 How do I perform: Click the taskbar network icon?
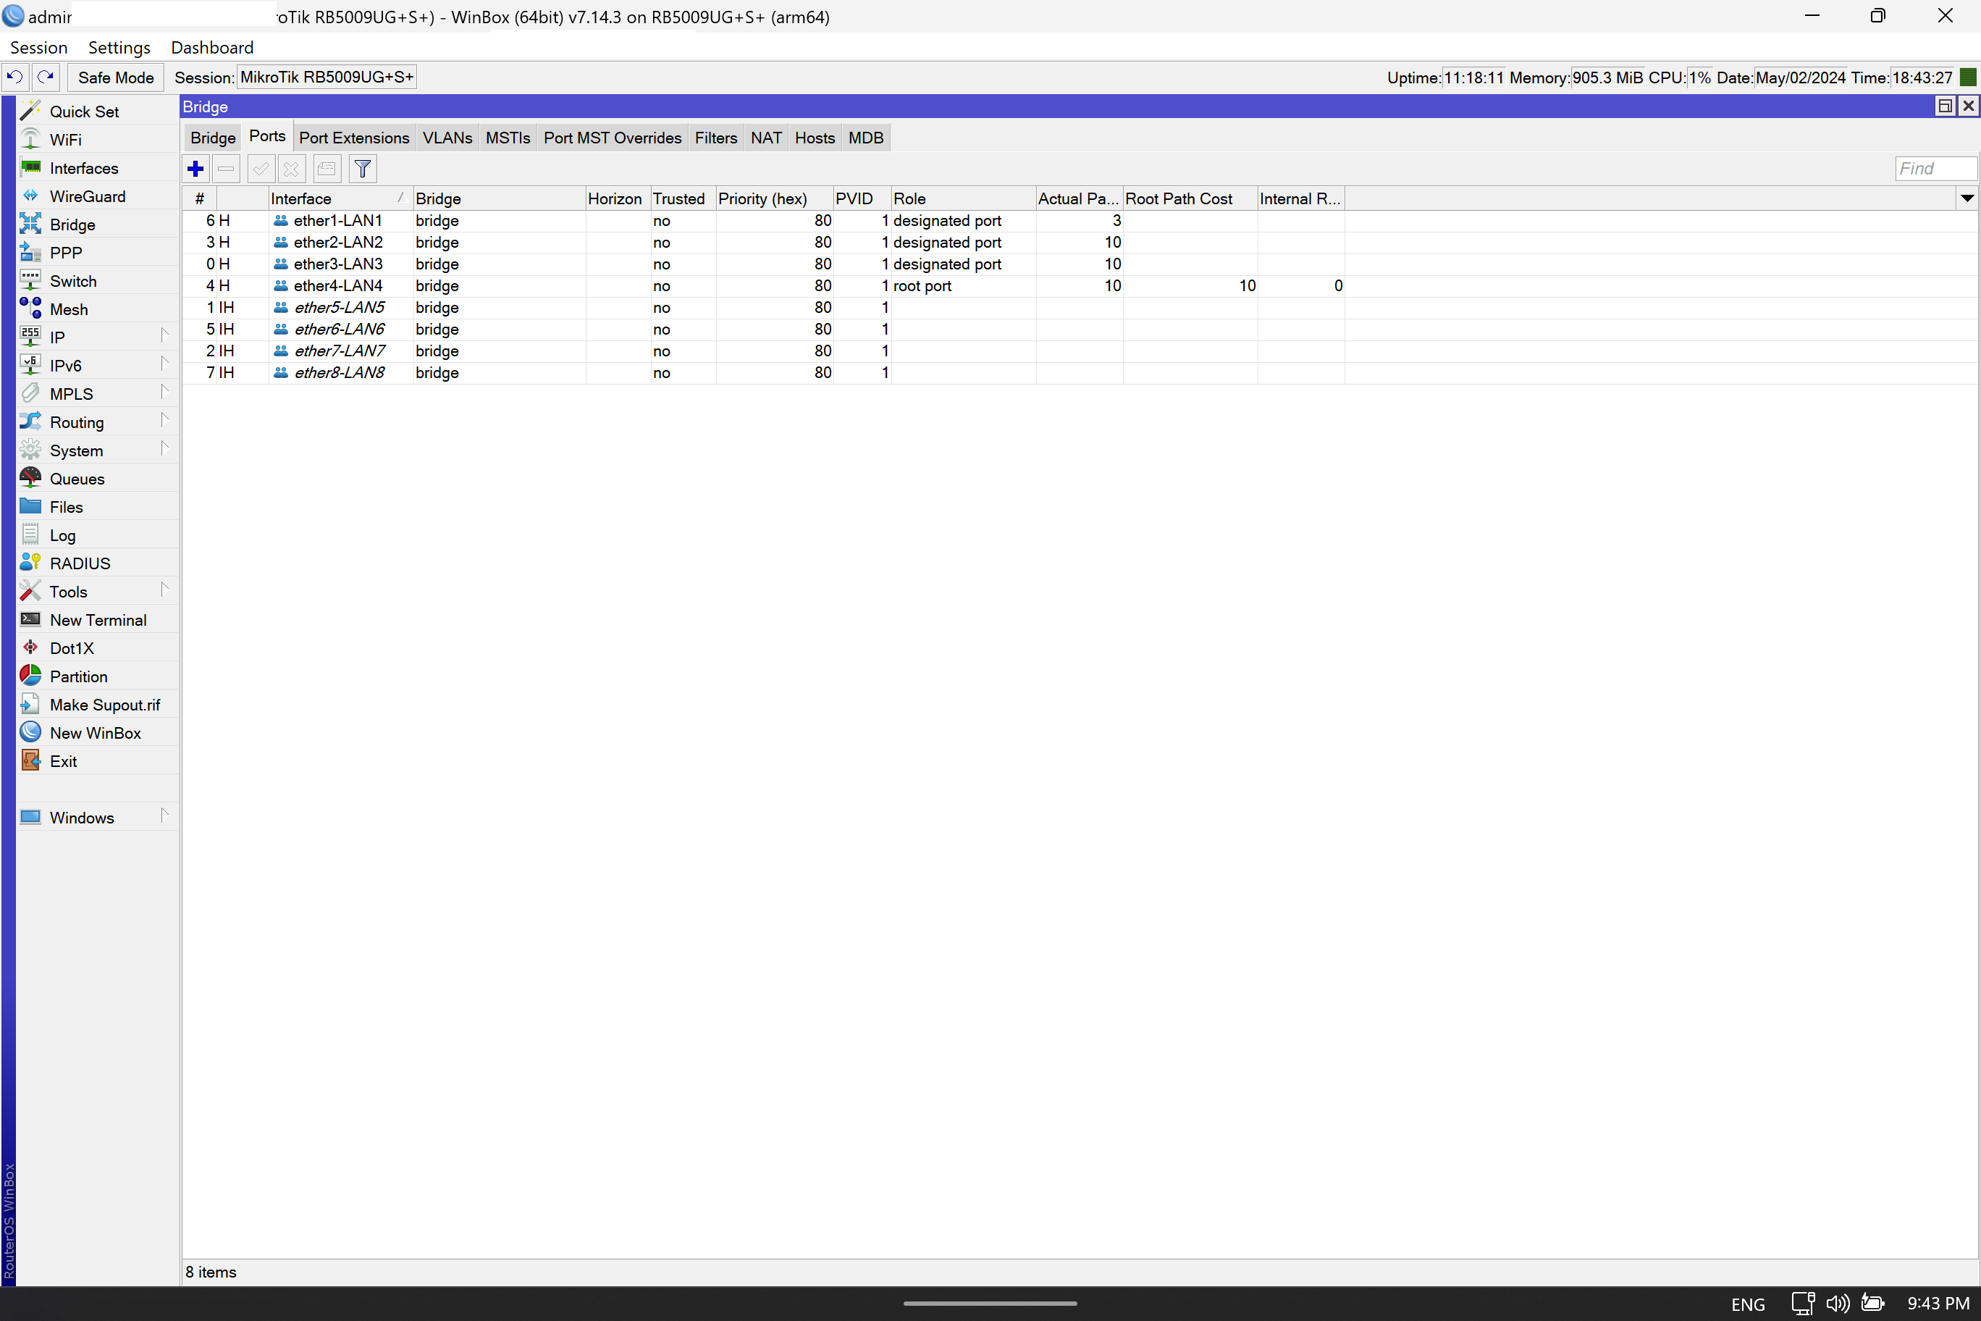(x=1802, y=1304)
